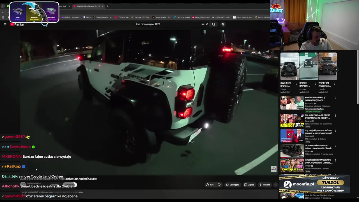The image size is (359, 202).
Task: Close the 2025 Ford Bronco Raptor tab
Action: point(102,6)
